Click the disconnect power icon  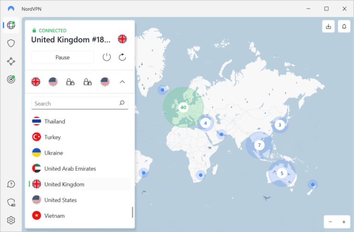coord(107,57)
